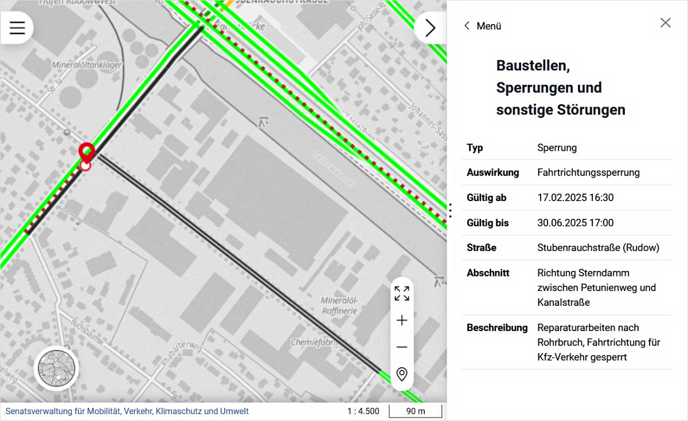Click the Senatsverwaltung für Mobilität link
Image resolution: width=688 pixels, height=421 pixels.
(x=127, y=411)
